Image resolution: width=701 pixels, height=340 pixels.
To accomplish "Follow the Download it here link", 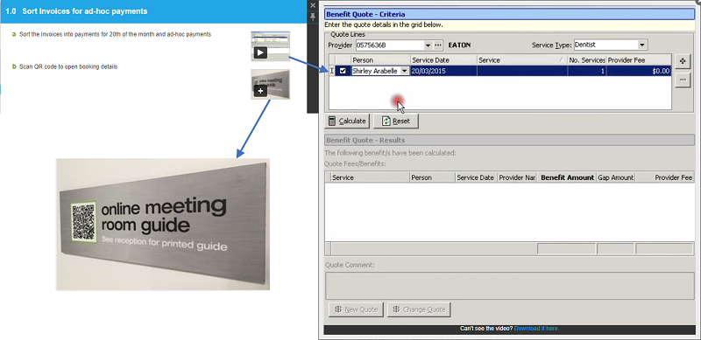I will coord(536,329).
